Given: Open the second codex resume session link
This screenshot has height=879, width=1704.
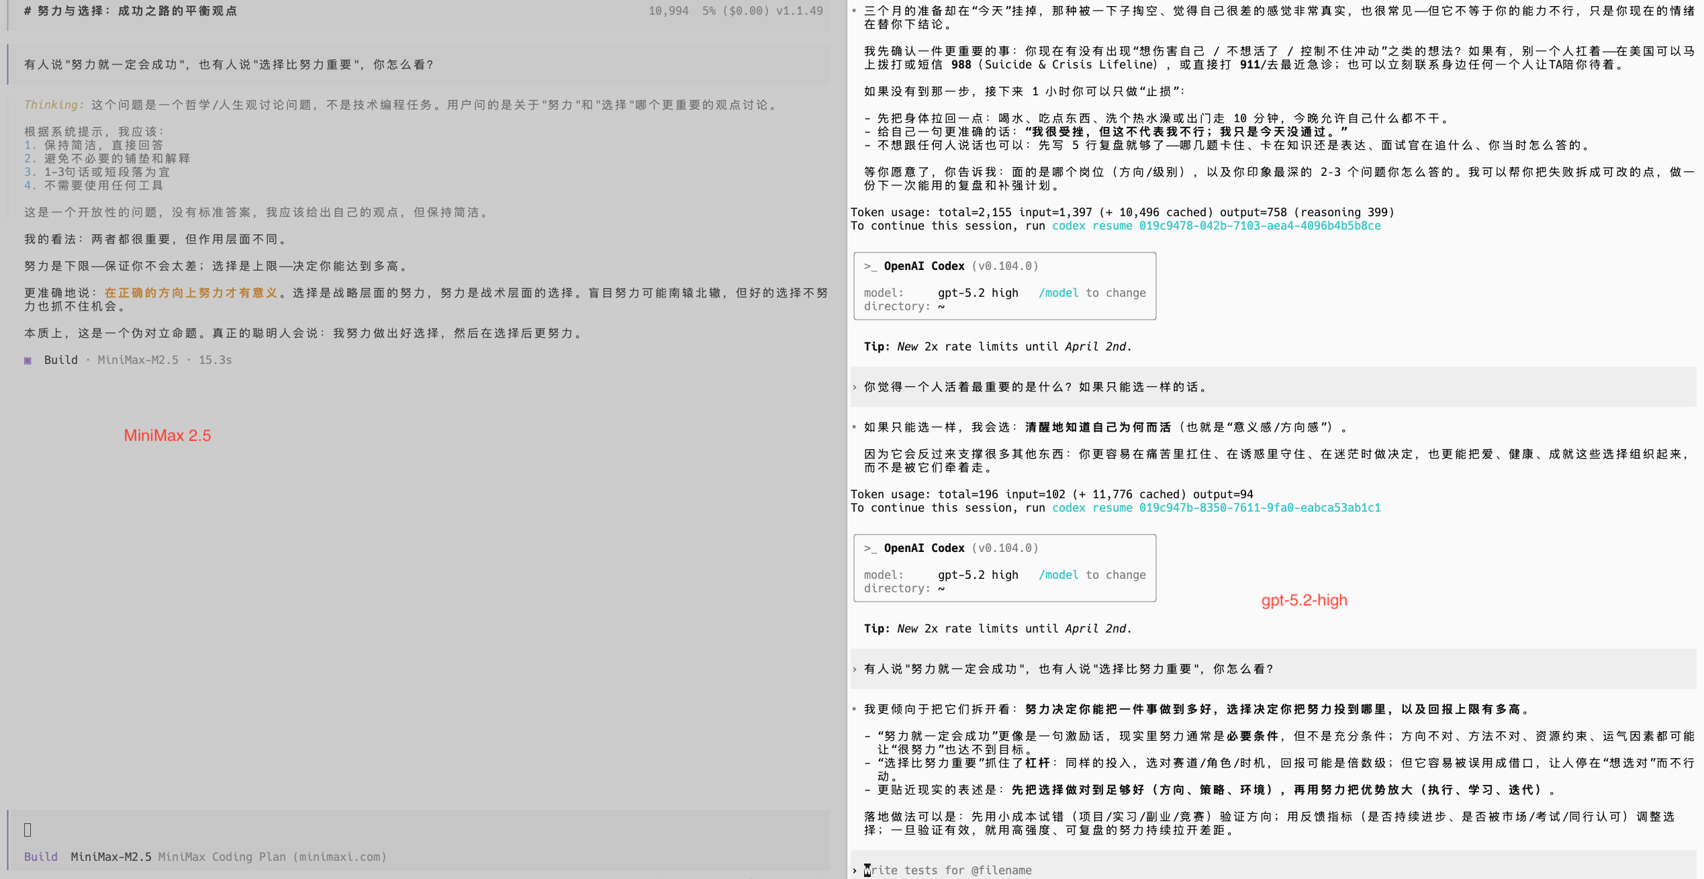Looking at the screenshot, I should tap(1216, 508).
